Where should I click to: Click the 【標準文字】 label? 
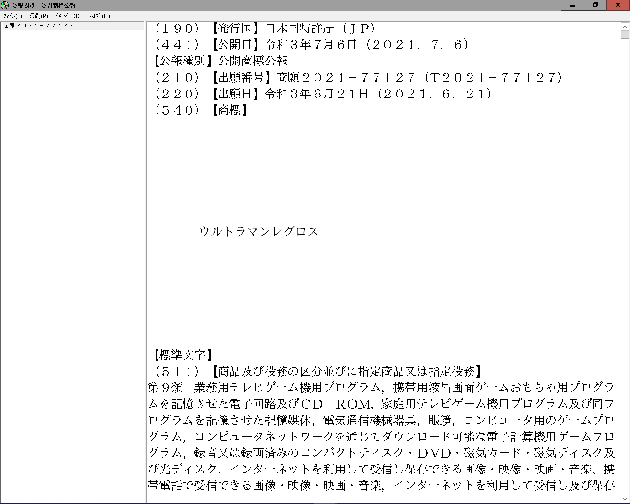coord(183,355)
